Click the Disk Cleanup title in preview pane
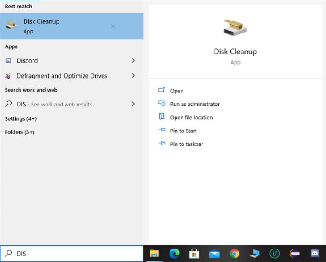This screenshot has width=326, height=262. point(235,52)
